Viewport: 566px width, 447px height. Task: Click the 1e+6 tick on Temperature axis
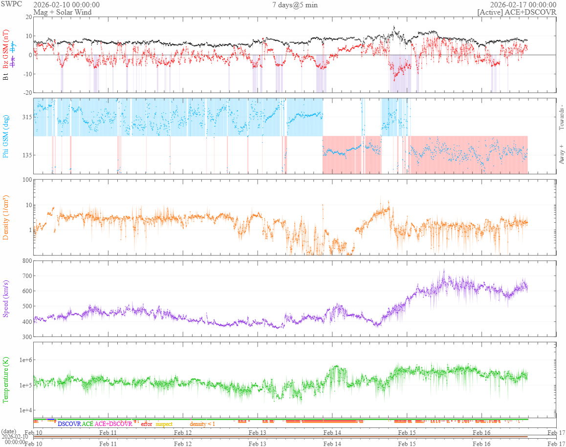tap(25, 360)
